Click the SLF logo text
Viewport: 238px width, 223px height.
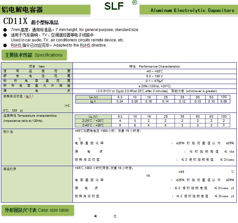(x=114, y=6)
